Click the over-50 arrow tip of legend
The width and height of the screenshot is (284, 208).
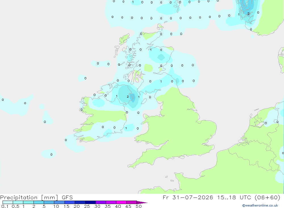142,203
